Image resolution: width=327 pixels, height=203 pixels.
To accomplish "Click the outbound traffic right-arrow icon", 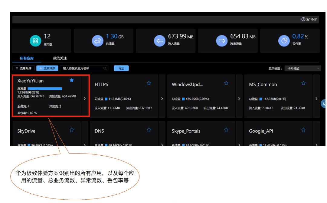I will coord(221,41).
